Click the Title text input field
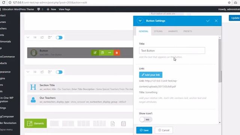Image resolution: width=240 pixels, height=135 pixels. (x=172, y=51)
